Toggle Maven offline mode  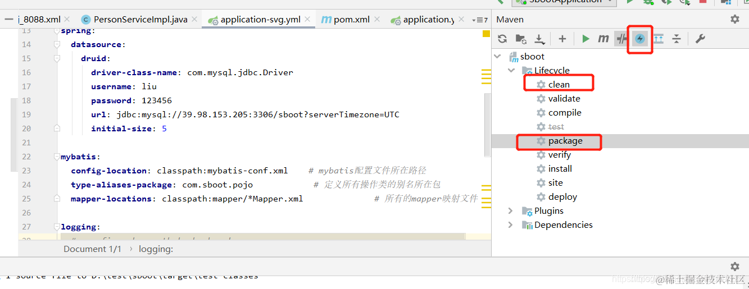(621, 39)
